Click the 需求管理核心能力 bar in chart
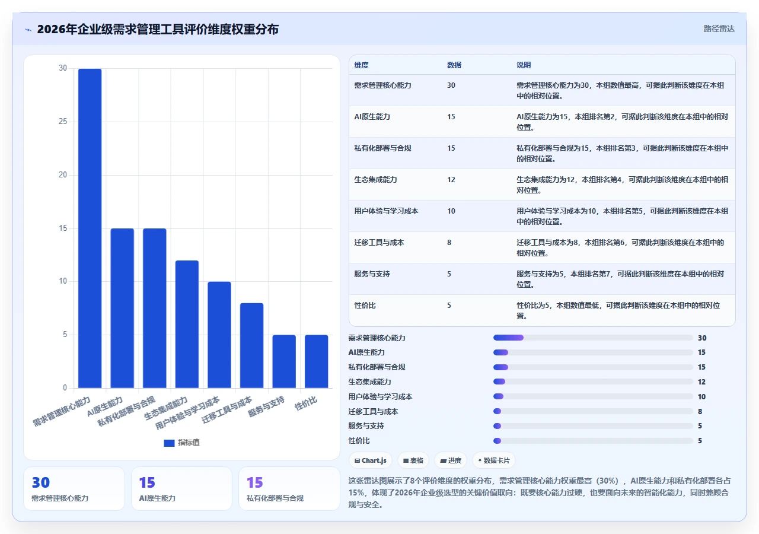The width and height of the screenshot is (759, 534). (x=90, y=228)
